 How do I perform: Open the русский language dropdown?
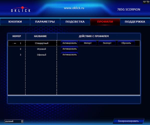[14, 121]
